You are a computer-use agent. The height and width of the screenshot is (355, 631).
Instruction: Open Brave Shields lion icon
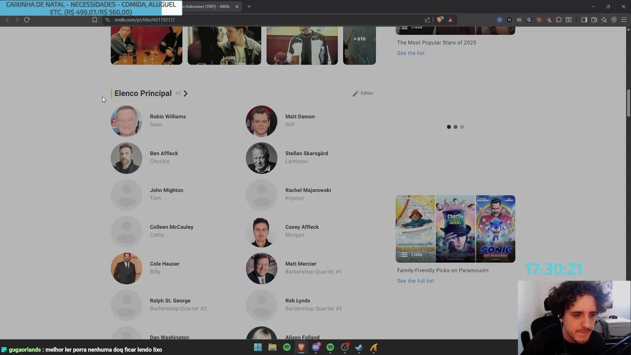tap(440, 20)
